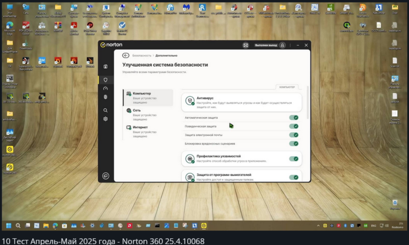
Task: Click the Антивирус shield icon in the card
Action: (x=190, y=101)
